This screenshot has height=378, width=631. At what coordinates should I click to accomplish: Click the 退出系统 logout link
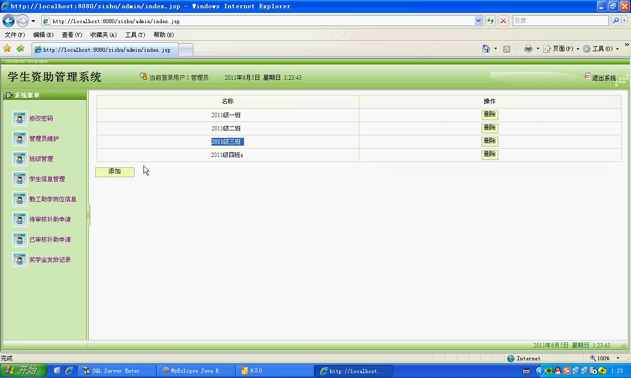coord(603,78)
